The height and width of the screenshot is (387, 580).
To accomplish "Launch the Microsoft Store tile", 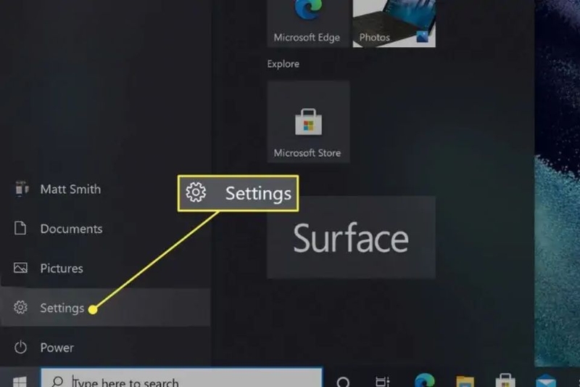I will click(x=309, y=122).
